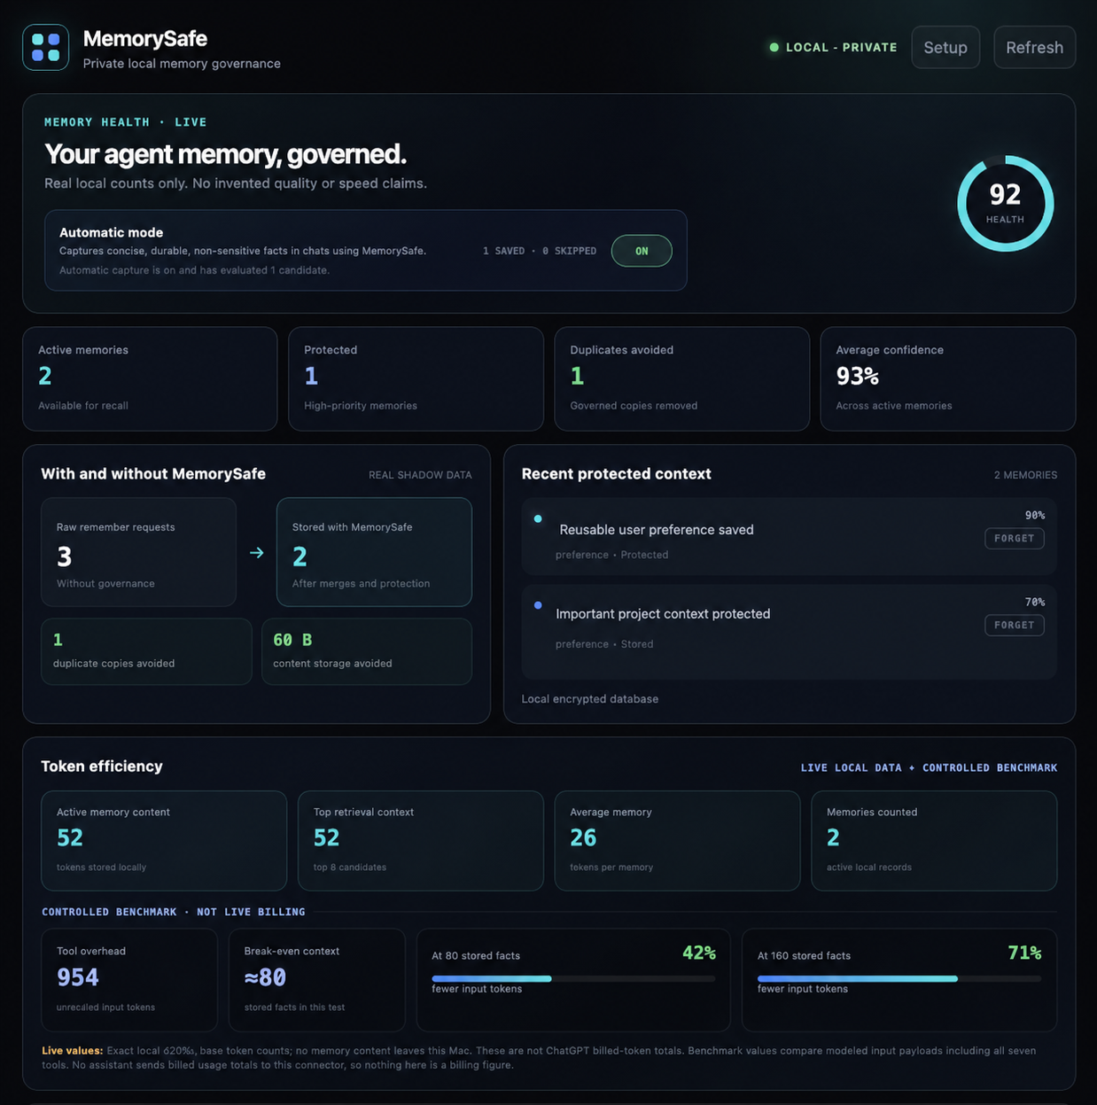Click the At 80 stored facts progress bar
Viewport: 1097px width, 1105px height.
pyautogui.click(x=573, y=978)
